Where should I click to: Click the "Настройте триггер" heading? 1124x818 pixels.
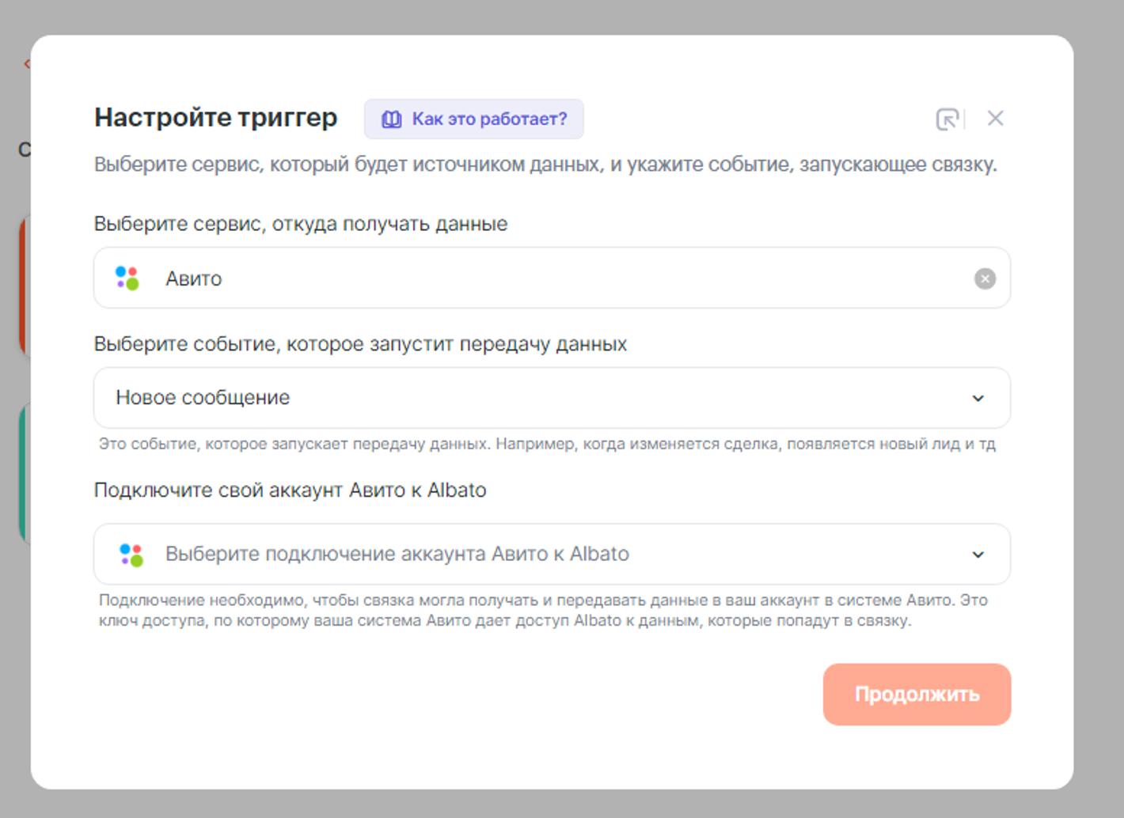point(215,118)
